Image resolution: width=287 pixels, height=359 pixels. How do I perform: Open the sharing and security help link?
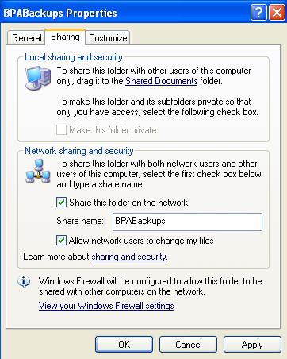point(129,257)
